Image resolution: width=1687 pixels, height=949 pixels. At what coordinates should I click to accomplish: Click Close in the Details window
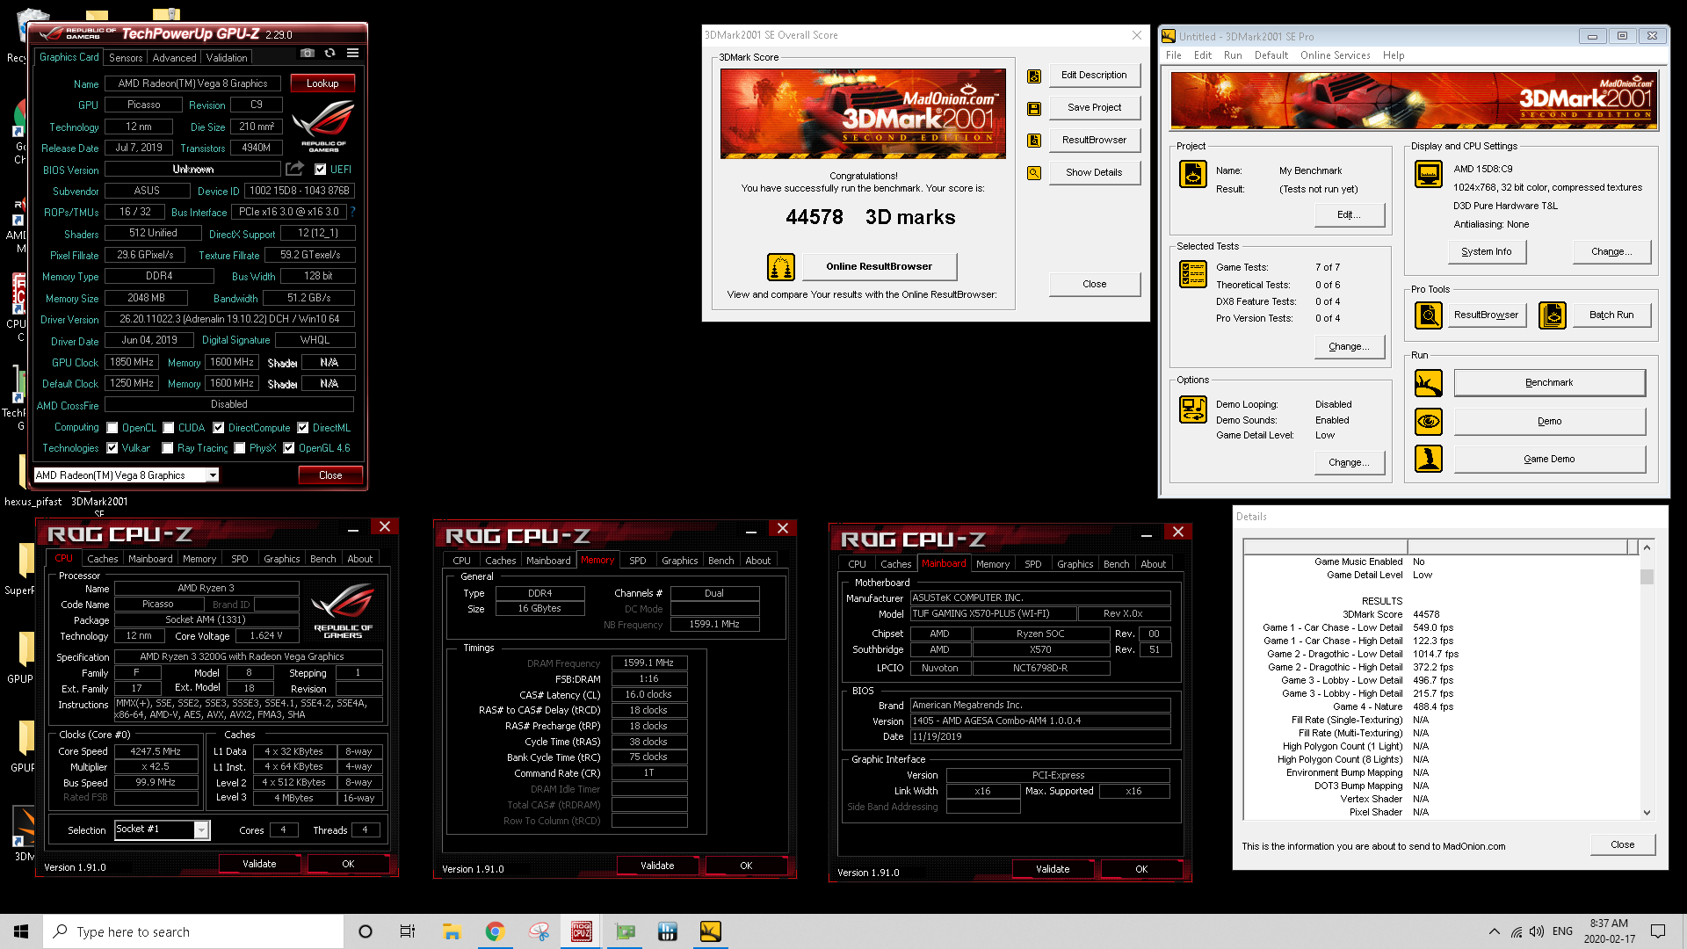pyautogui.click(x=1622, y=844)
